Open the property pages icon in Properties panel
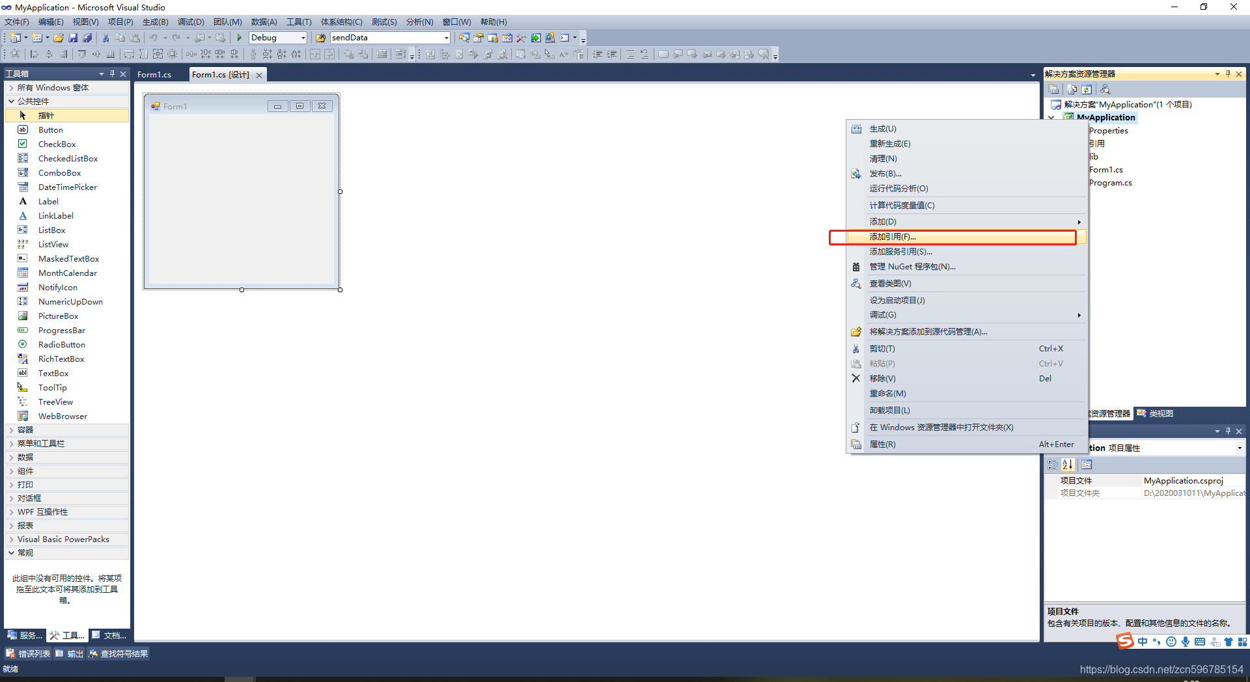Screen dimensions: 1250x682 1087,465
